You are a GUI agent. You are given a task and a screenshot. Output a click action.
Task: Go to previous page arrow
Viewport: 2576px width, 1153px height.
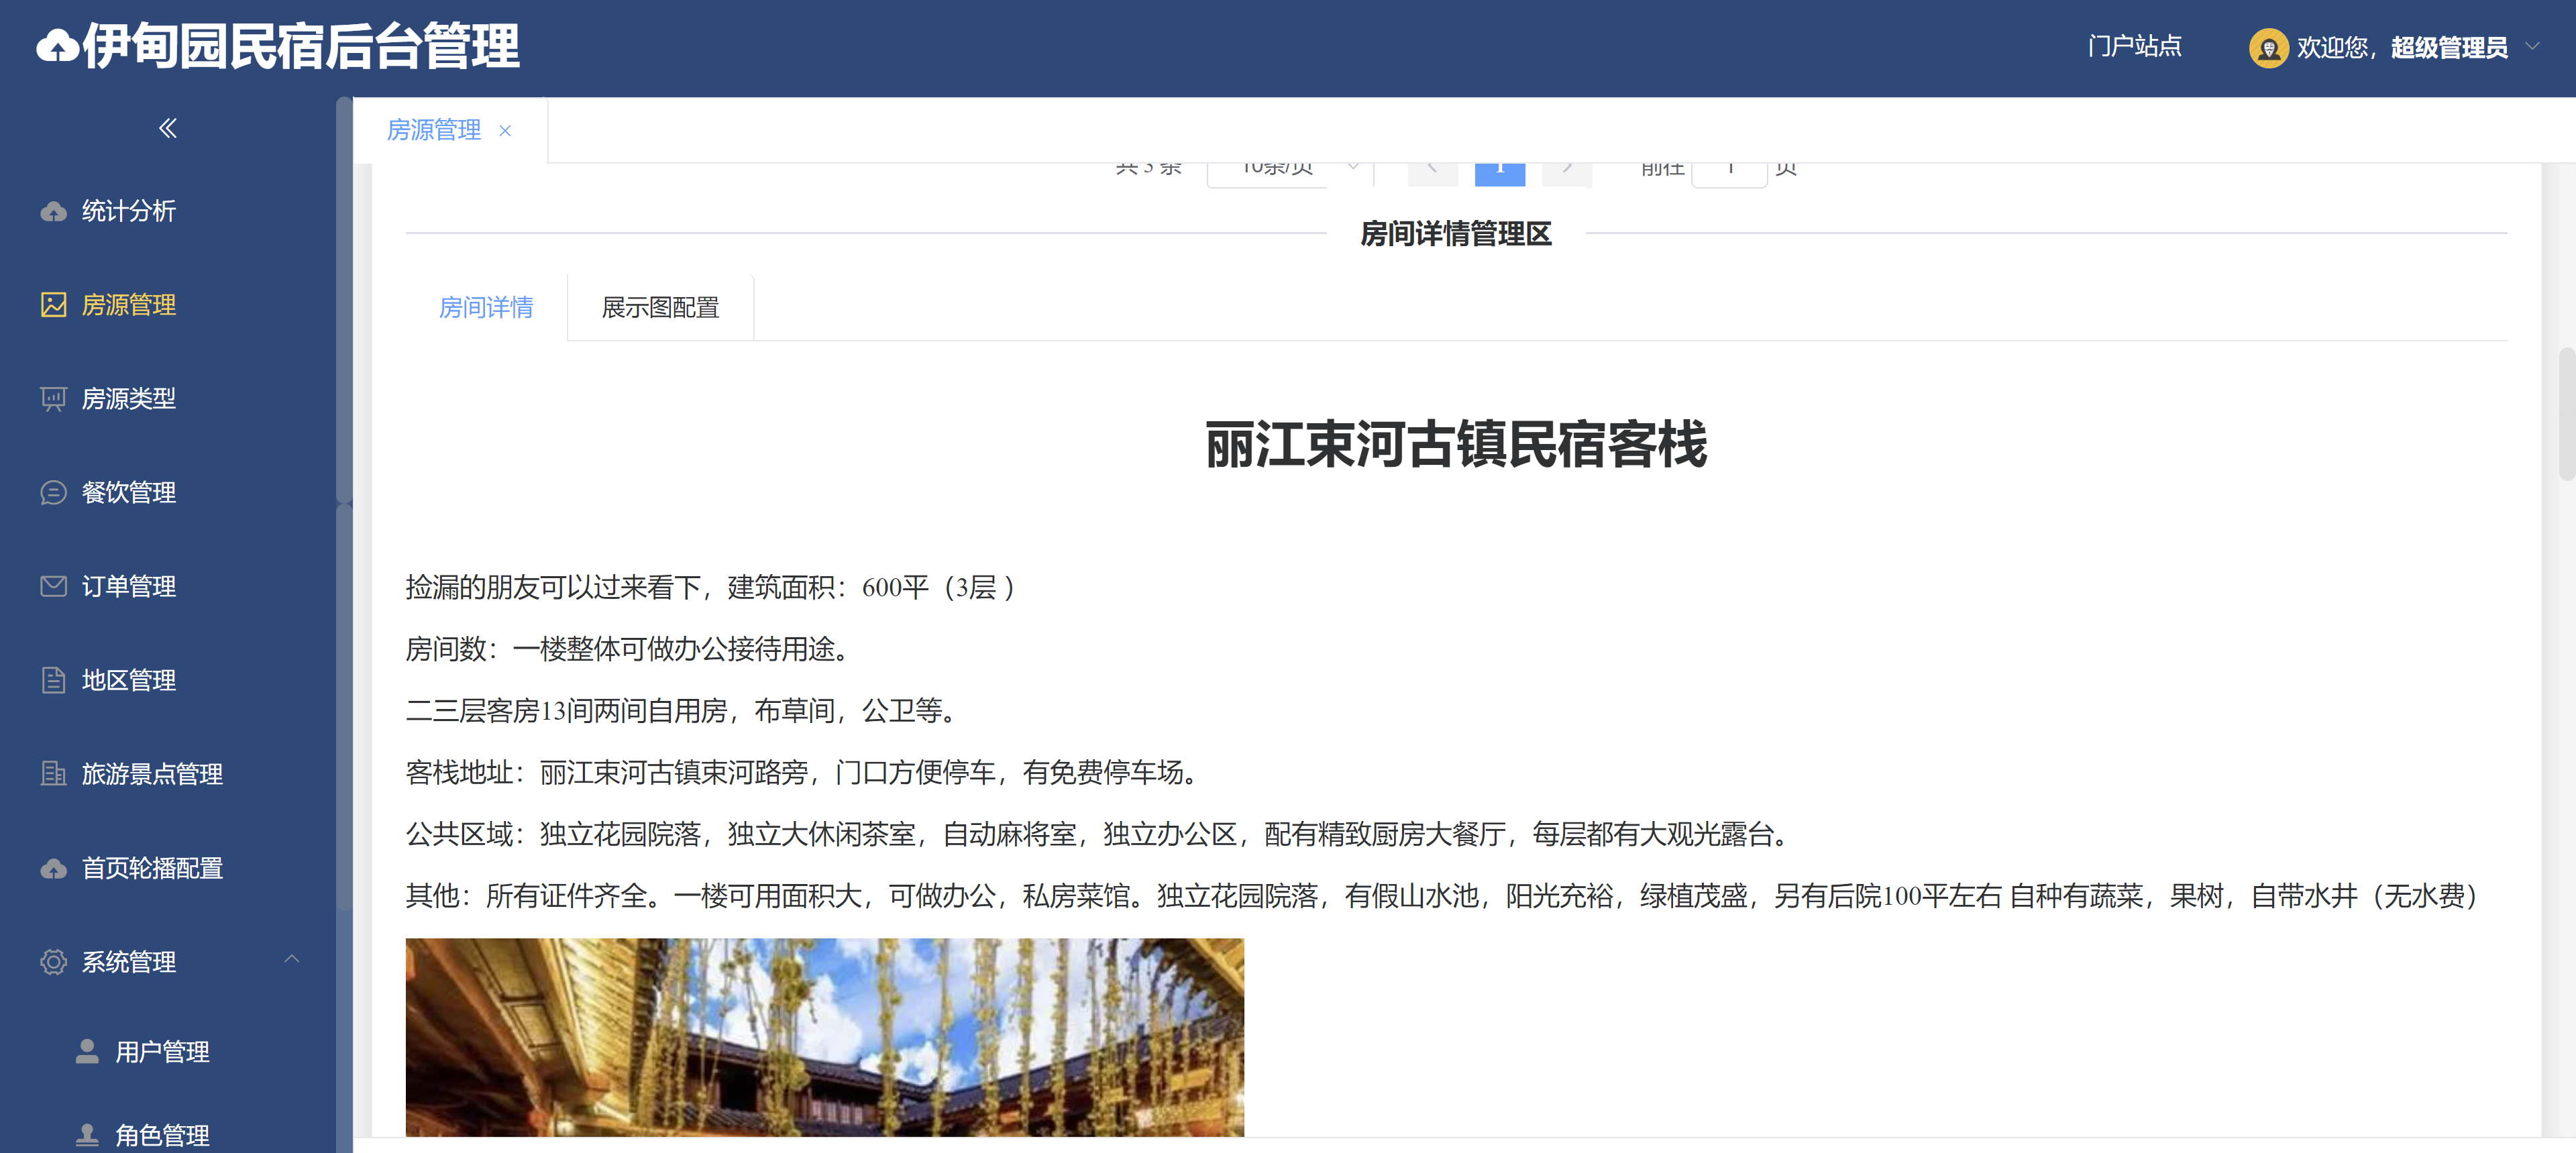(1432, 174)
